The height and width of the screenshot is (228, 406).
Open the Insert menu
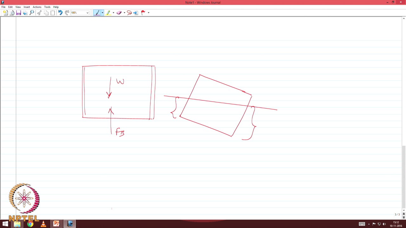click(x=27, y=7)
